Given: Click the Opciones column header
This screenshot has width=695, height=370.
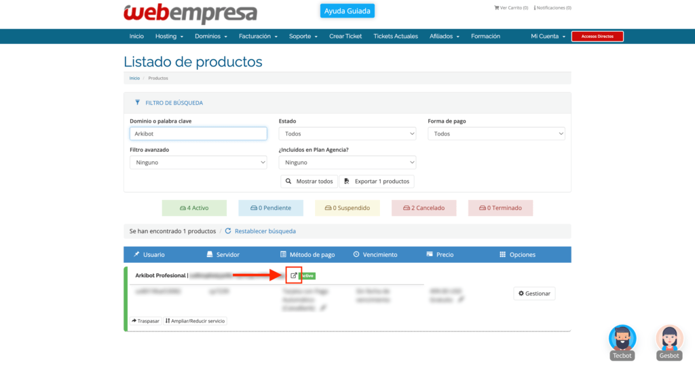Looking at the screenshot, I should [x=518, y=255].
